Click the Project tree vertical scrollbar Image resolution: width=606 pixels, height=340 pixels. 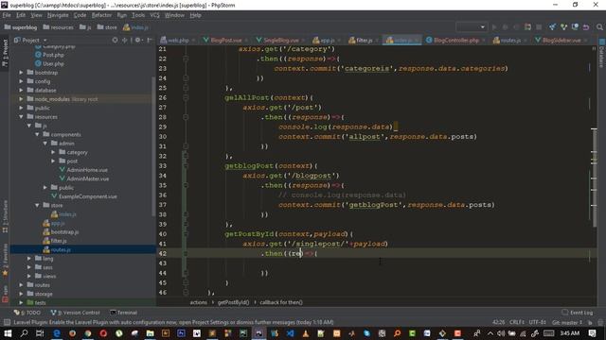[153, 146]
